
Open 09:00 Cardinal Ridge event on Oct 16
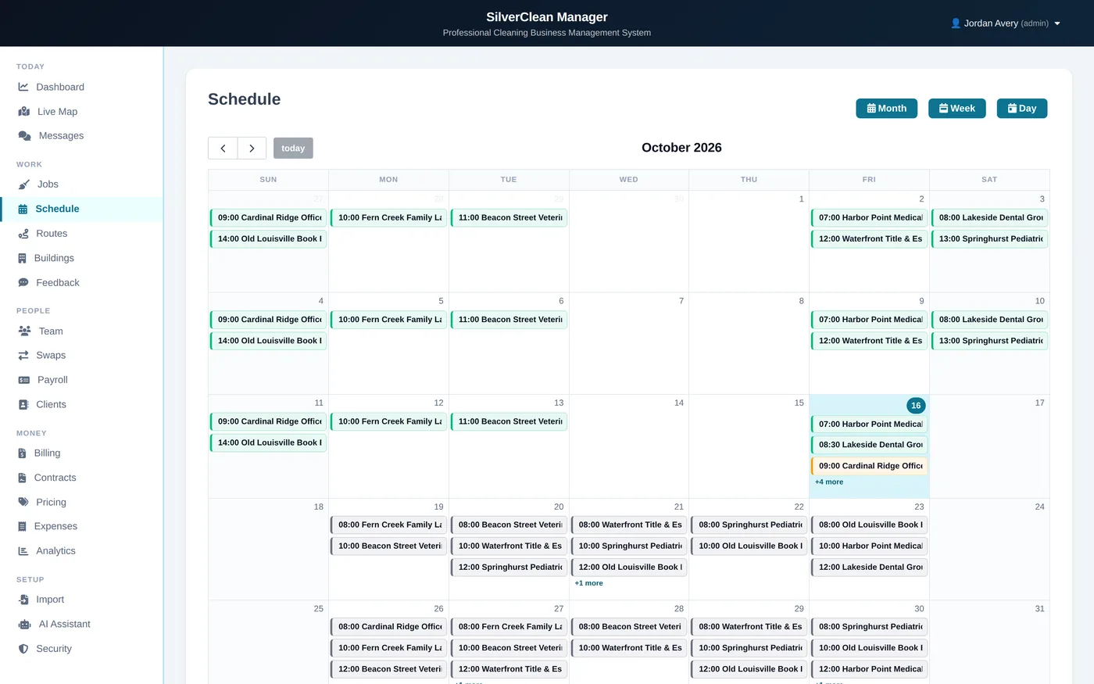(869, 466)
